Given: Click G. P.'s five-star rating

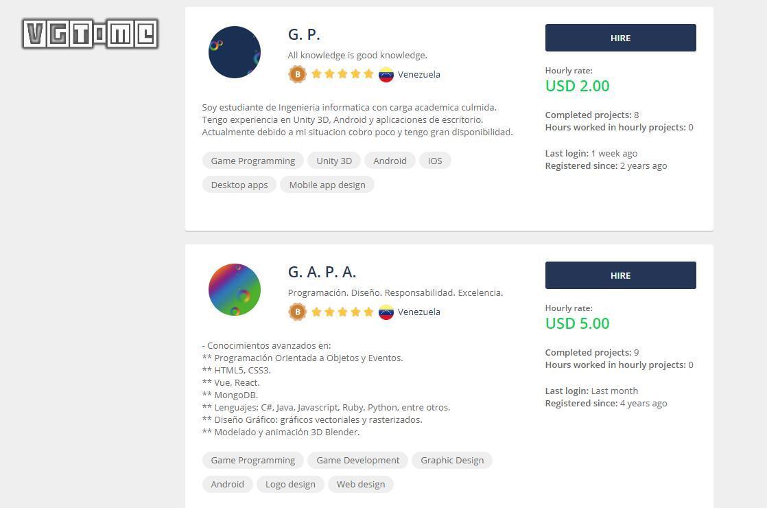Looking at the screenshot, I should tap(342, 74).
